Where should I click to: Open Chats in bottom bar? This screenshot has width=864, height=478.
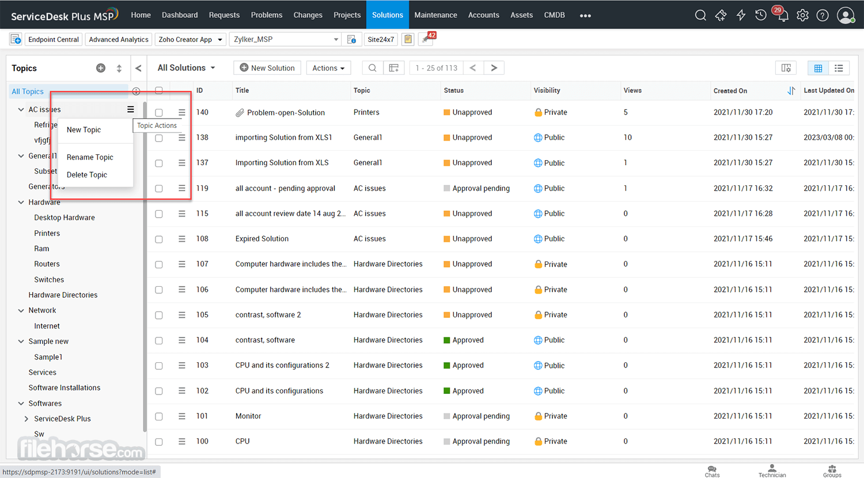point(712,471)
